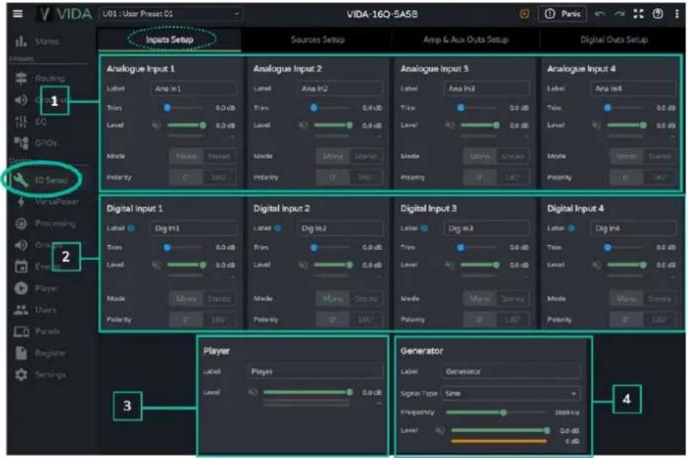The width and height of the screenshot is (688, 458).
Task: Open the Register document icon
Action: pyautogui.click(x=21, y=353)
